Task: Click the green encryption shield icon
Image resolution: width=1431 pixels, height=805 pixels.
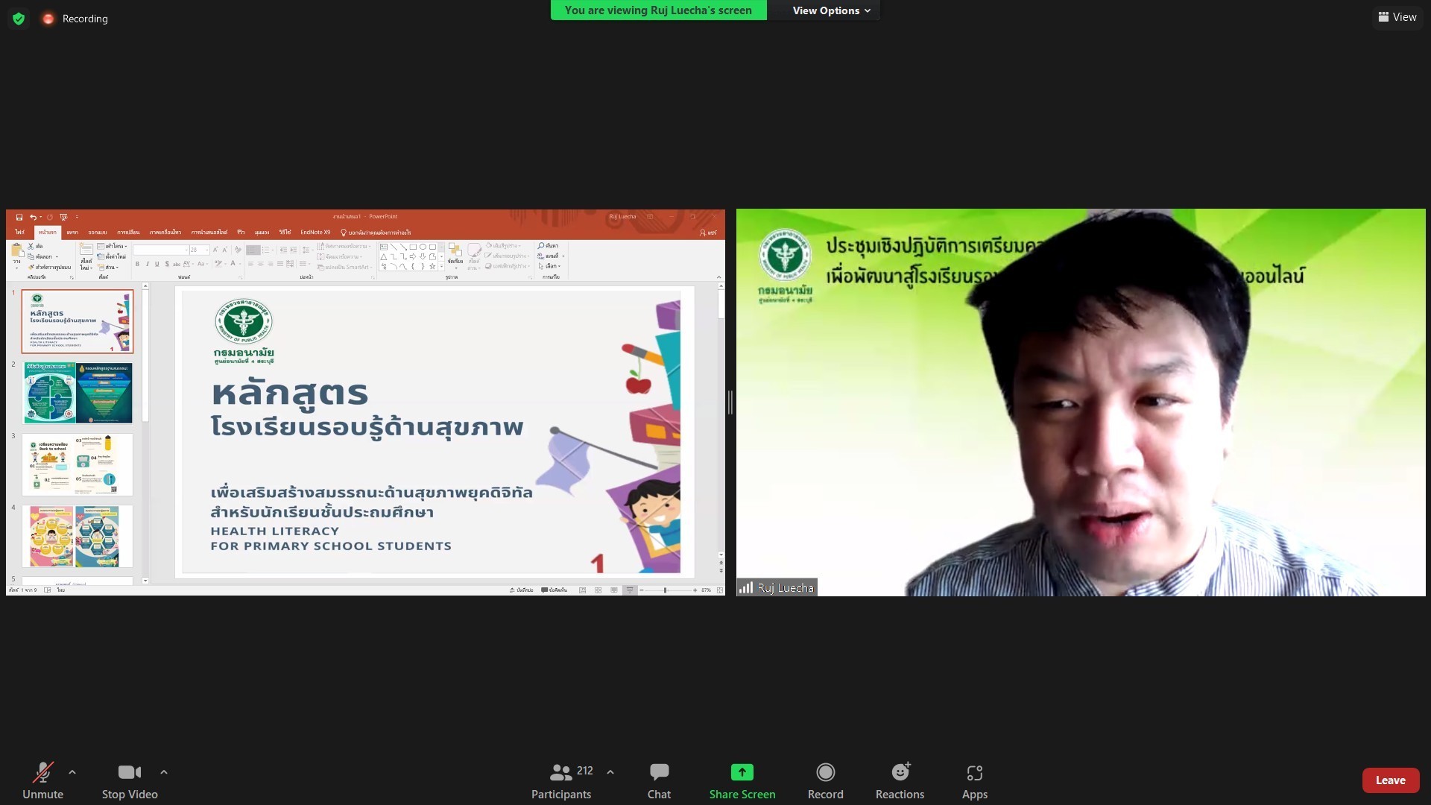Action: click(x=19, y=19)
